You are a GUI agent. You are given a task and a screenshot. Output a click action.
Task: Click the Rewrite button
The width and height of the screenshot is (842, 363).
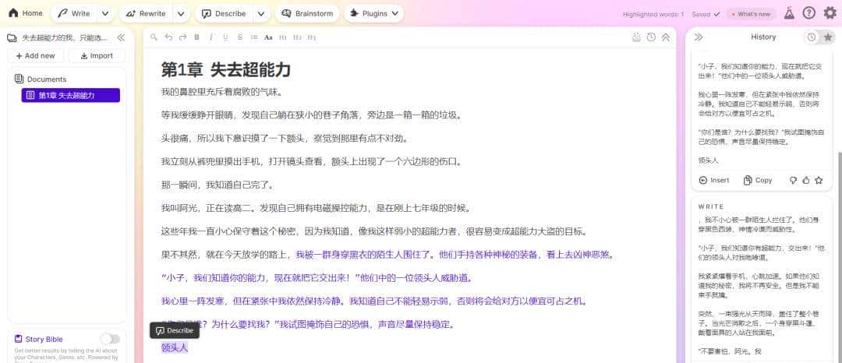tap(147, 13)
